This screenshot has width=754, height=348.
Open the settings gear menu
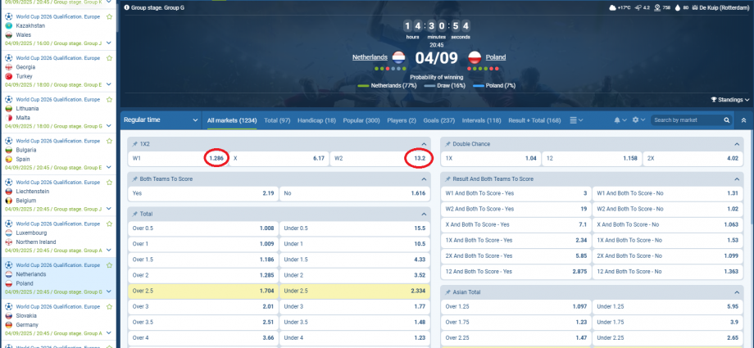pos(638,120)
